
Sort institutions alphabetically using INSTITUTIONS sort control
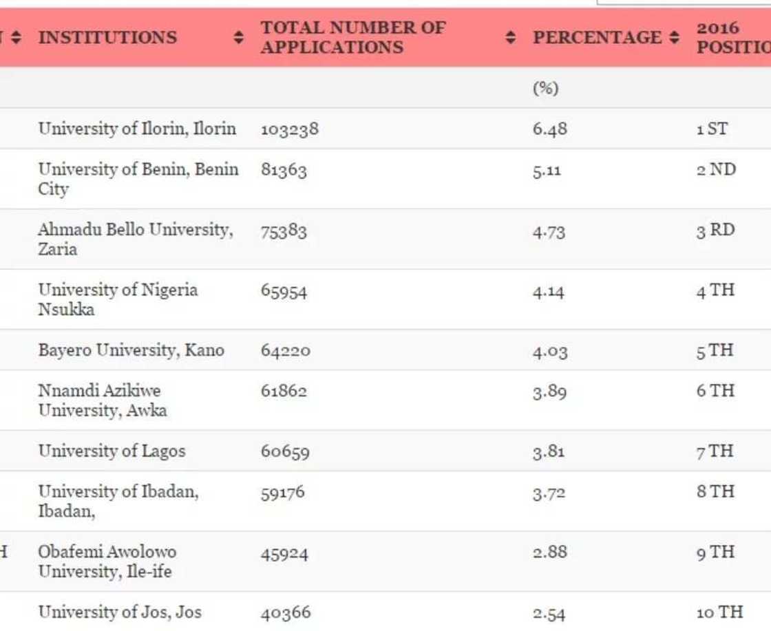239,38
